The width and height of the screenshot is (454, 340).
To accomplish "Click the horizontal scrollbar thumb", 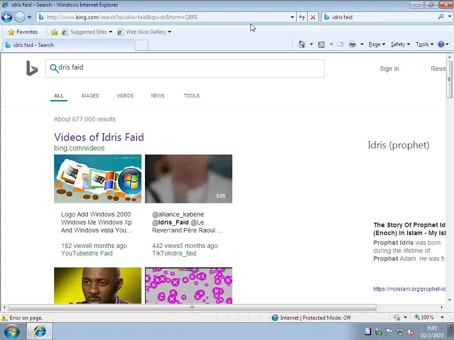I will point(192,307).
